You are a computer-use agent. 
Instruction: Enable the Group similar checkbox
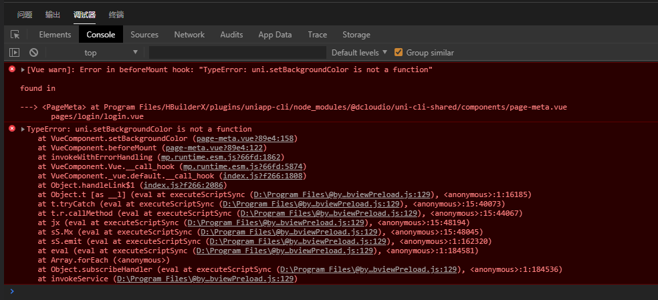(x=399, y=52)
